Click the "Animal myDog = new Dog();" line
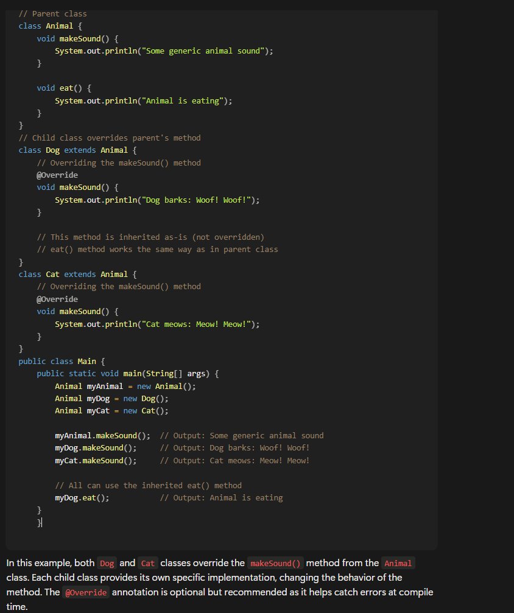 [111, 399]
